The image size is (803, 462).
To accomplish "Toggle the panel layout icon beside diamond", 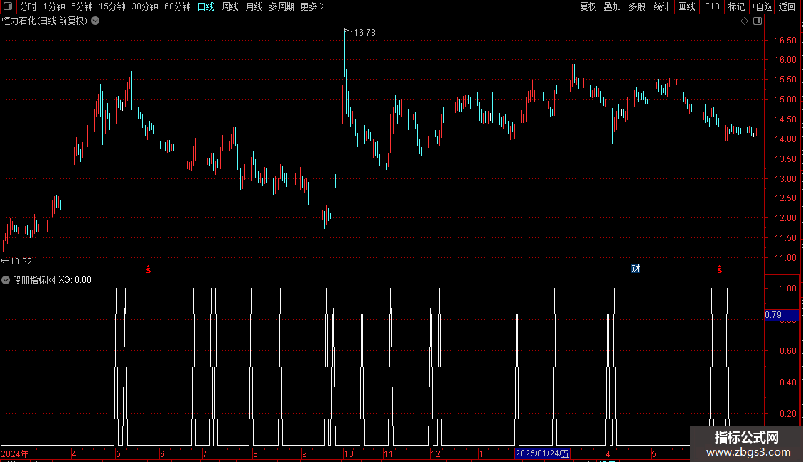I will pyautogui.click(x=758, y=21).
